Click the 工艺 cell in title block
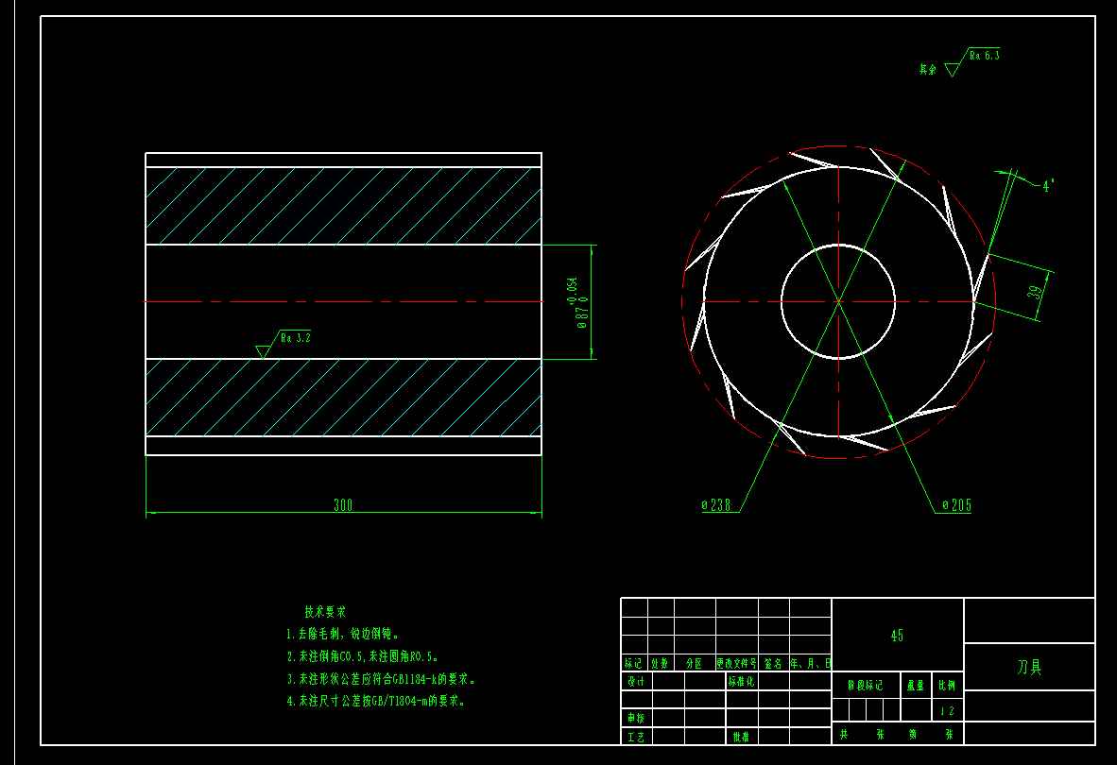 click(636, 737)
